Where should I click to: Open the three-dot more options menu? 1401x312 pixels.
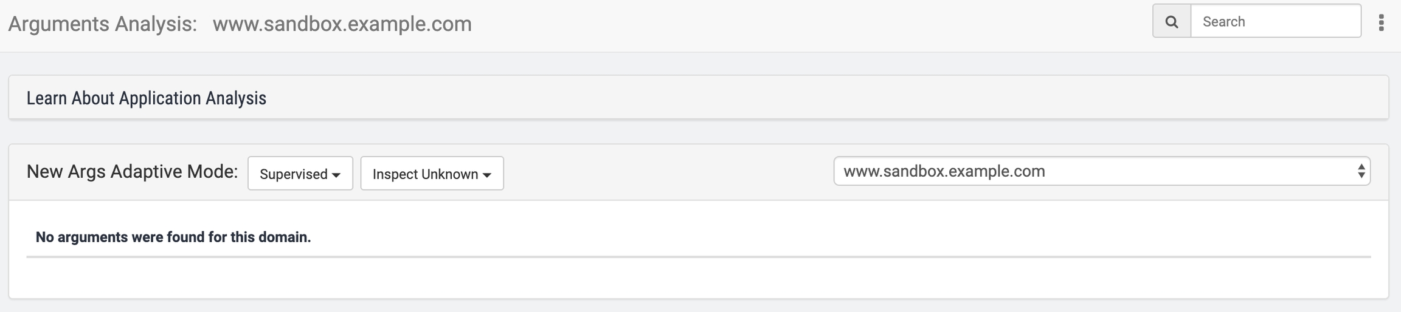coord(1381,22)
